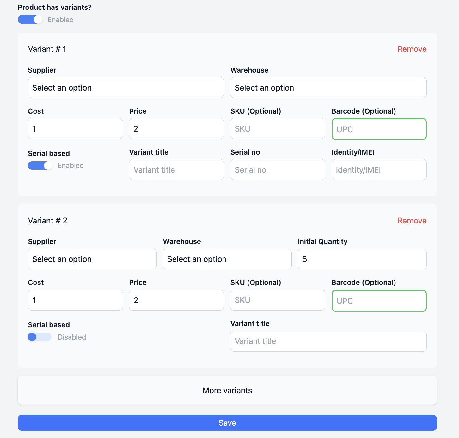Image resolution: width=459 pixels, height=438 pixels.
Task: Remove Variant # 2
Action: 412,221
